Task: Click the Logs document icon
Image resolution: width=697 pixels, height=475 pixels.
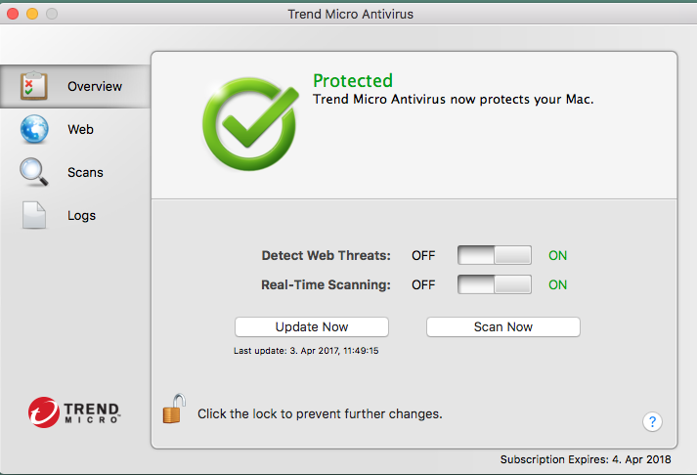Action: pyautogui.click(x=34, y=215)
